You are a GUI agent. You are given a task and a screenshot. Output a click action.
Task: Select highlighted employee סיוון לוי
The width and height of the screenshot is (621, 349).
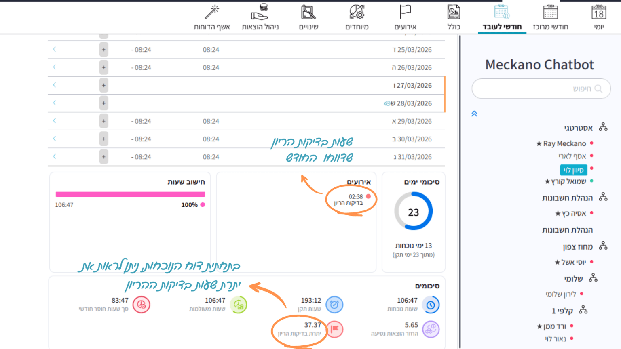coord(573,170)
